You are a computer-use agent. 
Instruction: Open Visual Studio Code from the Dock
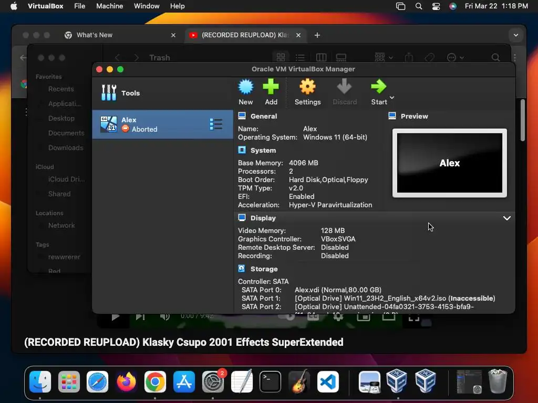[328, 381]
